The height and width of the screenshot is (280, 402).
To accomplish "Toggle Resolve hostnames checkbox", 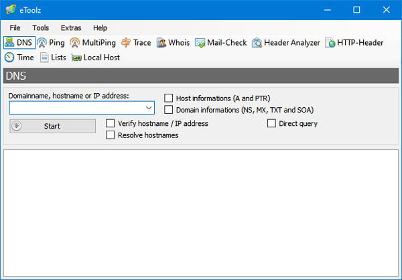I will coord(111,135).
